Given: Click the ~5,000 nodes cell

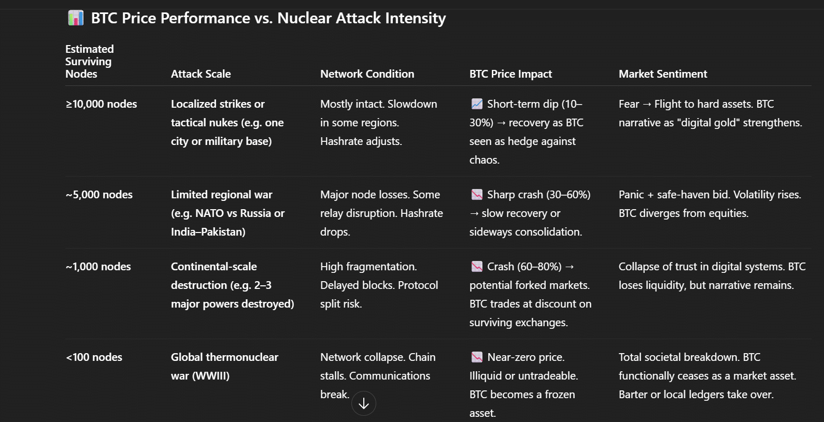Looking at the screenshot, I should click(99, 195).
